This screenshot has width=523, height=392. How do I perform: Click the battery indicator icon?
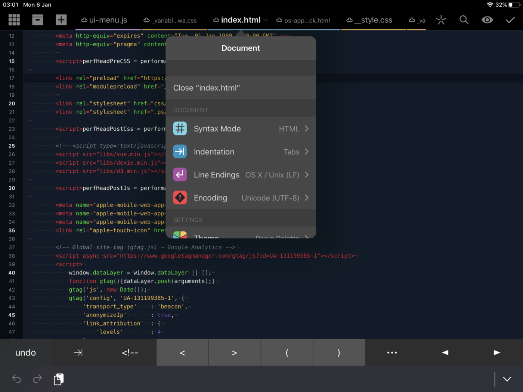point(514,5)
